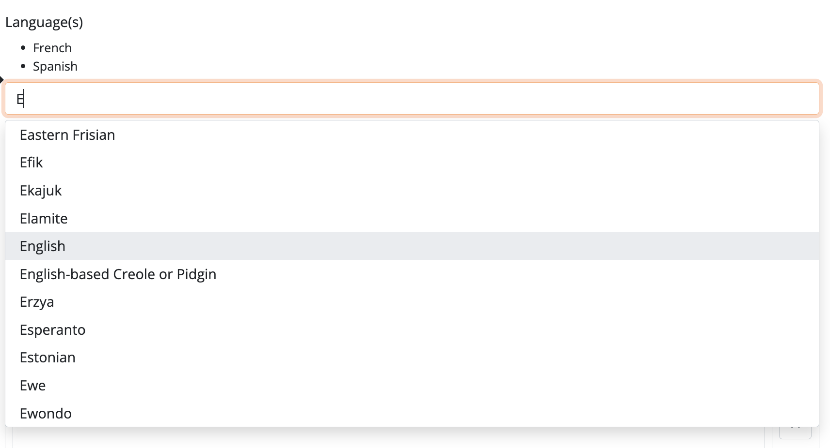This screenshot has width=830, height=448.
Task: Select Ewondo at the list bottom
Action: point(46,414)
